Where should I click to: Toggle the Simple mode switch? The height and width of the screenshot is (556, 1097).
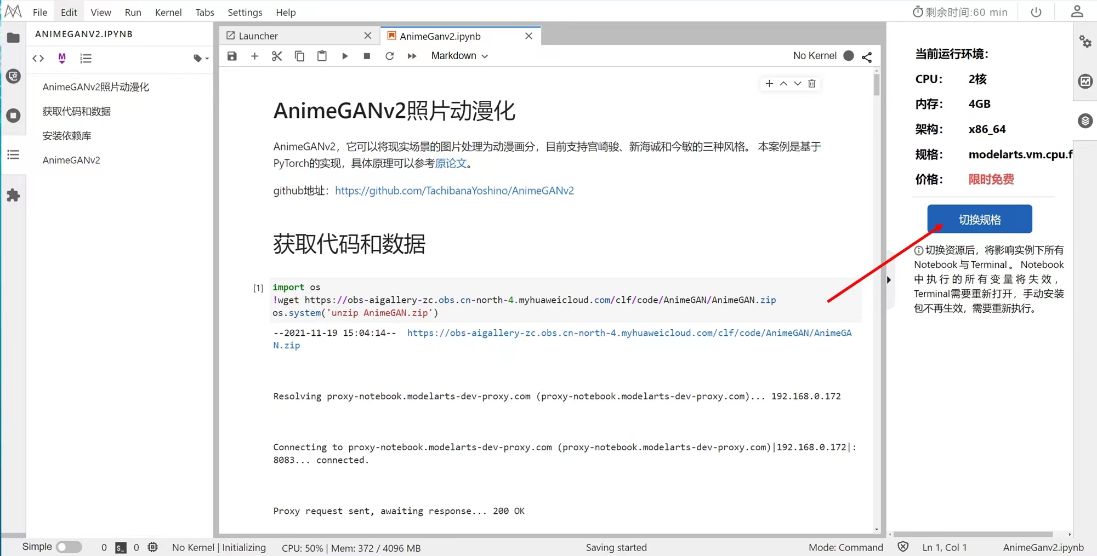click(69, 547)
